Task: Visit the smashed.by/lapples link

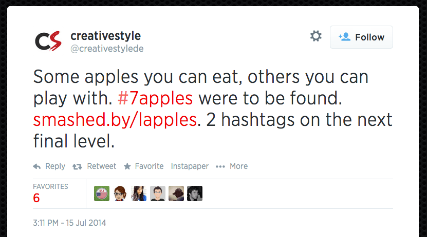Action: [115, 120]
